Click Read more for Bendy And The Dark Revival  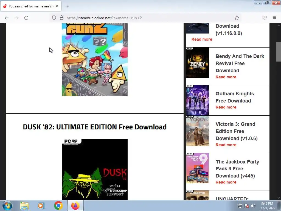[226, 77]
